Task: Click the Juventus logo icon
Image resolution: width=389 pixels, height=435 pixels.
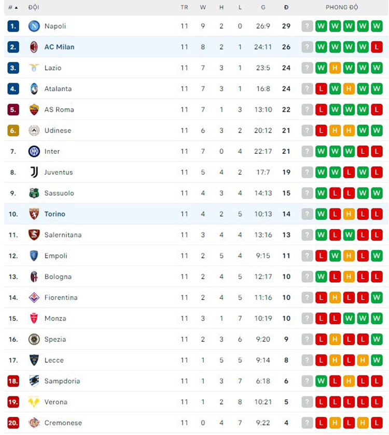Action: (34, 172)
